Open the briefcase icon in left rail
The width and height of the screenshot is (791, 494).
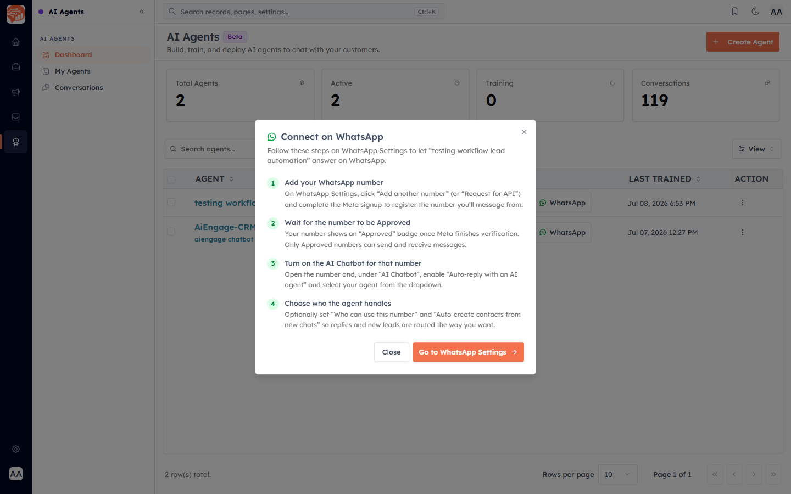pos(16,67)
